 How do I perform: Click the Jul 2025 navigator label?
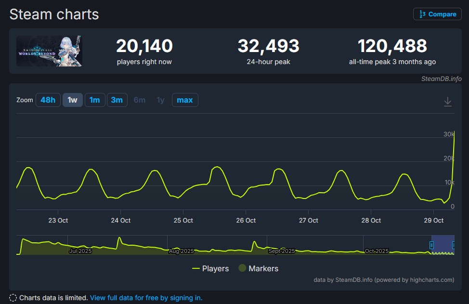80,251
